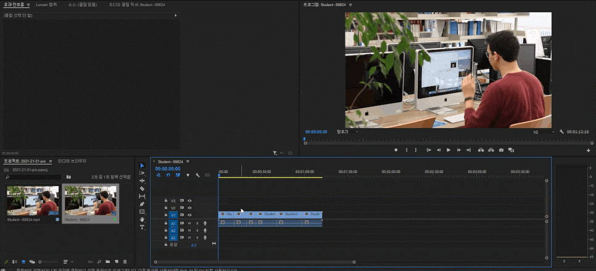Screen dimensions: 596x271
Task: Switch to the Lumetri Scopes tab
Action: pyautogui.click(x=46, y=4)
